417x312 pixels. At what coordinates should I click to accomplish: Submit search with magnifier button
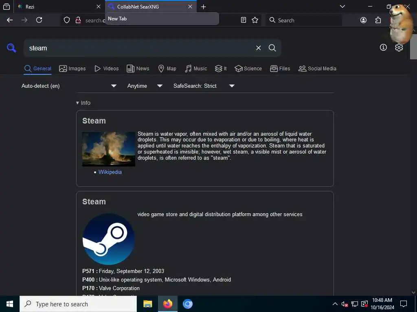272,48
